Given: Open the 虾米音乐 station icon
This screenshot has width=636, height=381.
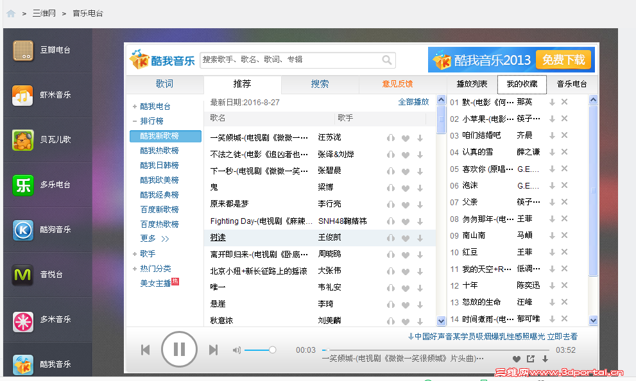Looking at the screenshot, I should tap(23, 95).
